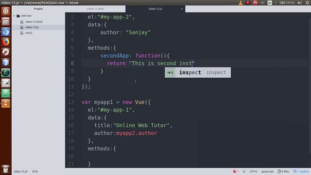The height and width of the screenshot is (175, 311).
Task: Open the sound volume indicator
Action: pyautogui.click(x=299, y=3)
